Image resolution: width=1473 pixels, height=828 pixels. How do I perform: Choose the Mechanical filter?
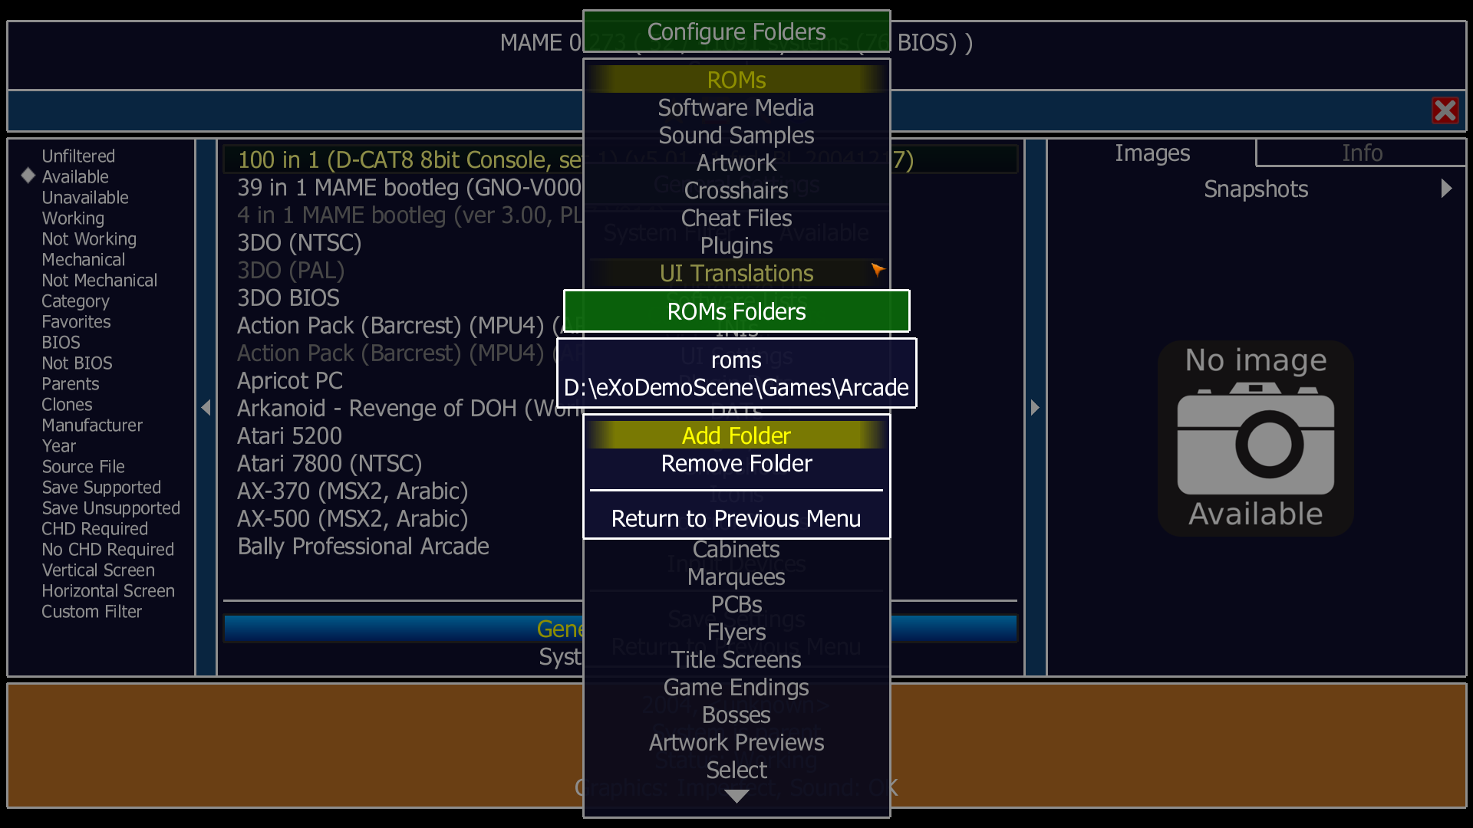click(83, 259)
